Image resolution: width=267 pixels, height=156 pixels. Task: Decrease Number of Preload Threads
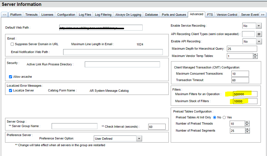[x=247, y=125]
